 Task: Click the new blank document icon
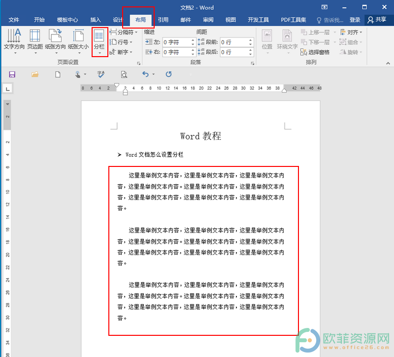58,74
